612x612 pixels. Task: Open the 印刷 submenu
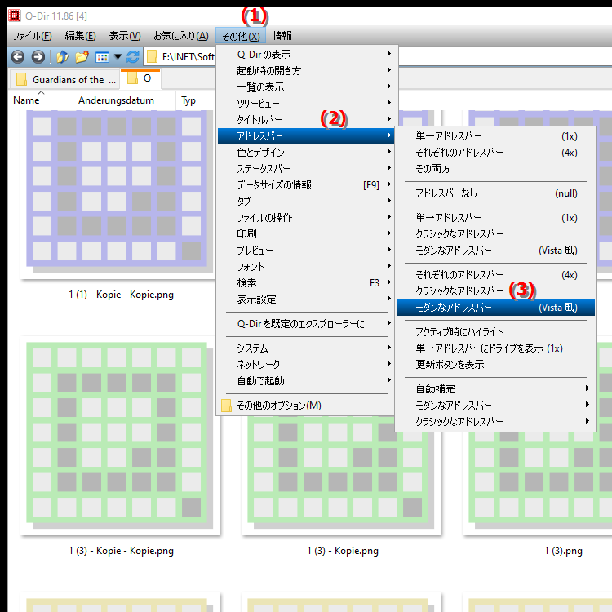(306, 234)
